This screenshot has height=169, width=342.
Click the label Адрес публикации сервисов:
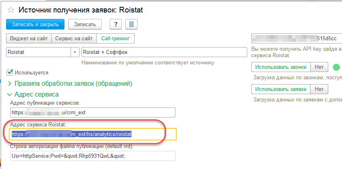click(45, 103)
